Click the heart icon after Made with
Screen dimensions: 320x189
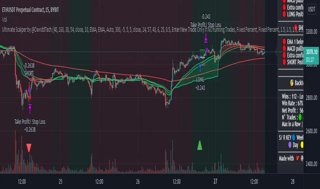(x=298, y=158)
